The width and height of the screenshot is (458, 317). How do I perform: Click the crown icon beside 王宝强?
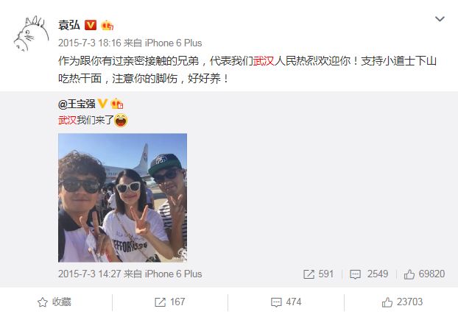click(x=117, y=104)
